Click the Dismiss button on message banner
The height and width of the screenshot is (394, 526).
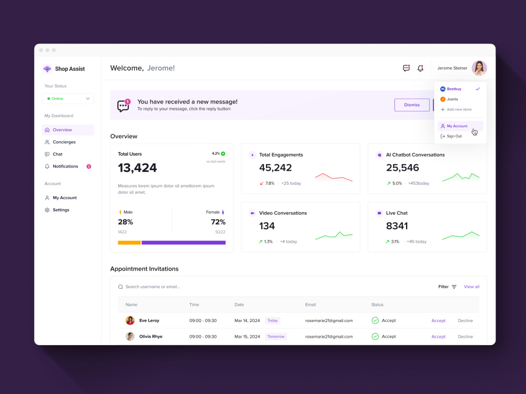[412, 105]
